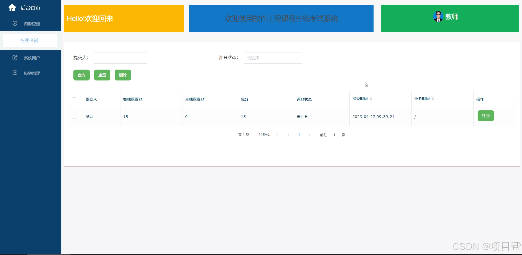The image size is (522, 255).
Task: Open the 评分状态 dropdown
Action: click(x=273, y=58)
